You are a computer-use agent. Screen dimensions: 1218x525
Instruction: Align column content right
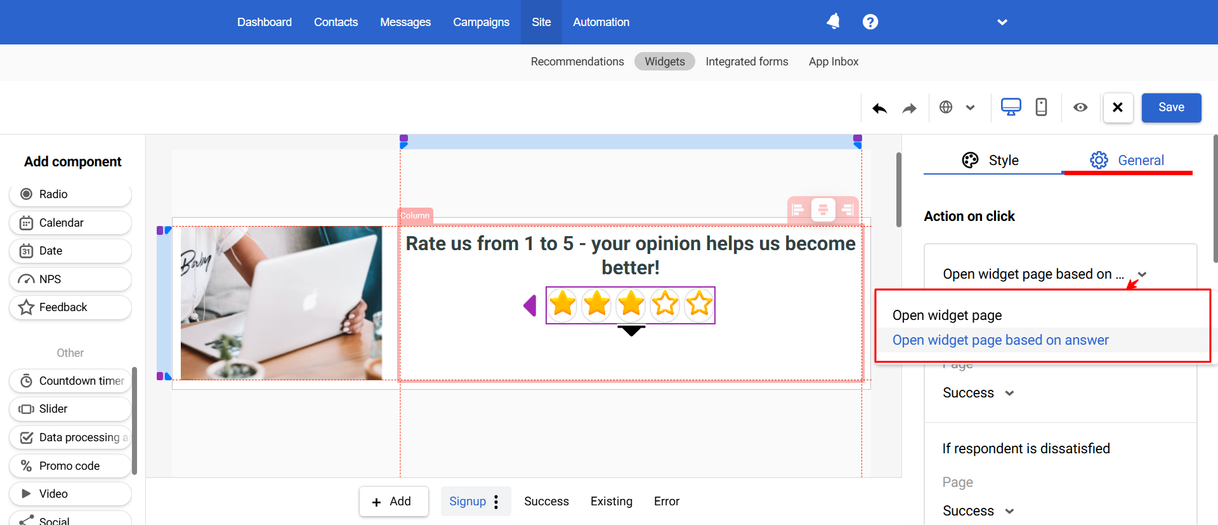click(847, 209)
